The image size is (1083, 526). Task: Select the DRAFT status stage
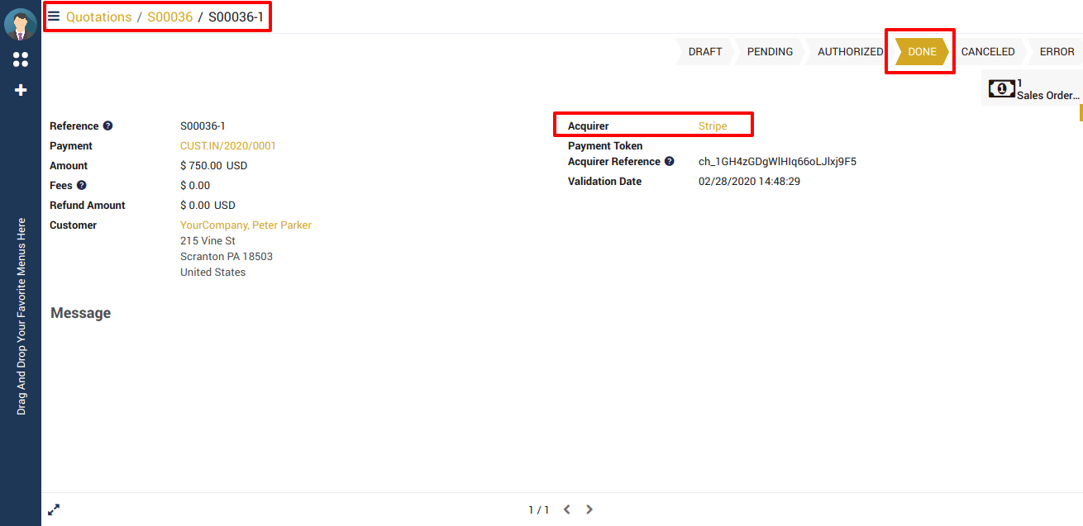click(x=704, y=51)
